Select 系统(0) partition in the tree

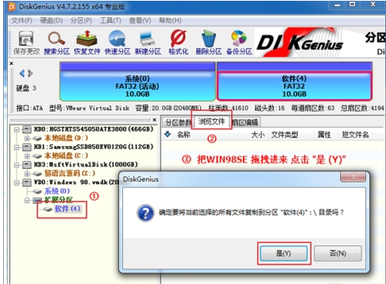57,191
